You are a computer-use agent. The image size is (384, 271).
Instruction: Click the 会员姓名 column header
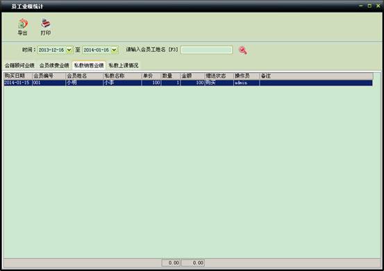(85, 76)
